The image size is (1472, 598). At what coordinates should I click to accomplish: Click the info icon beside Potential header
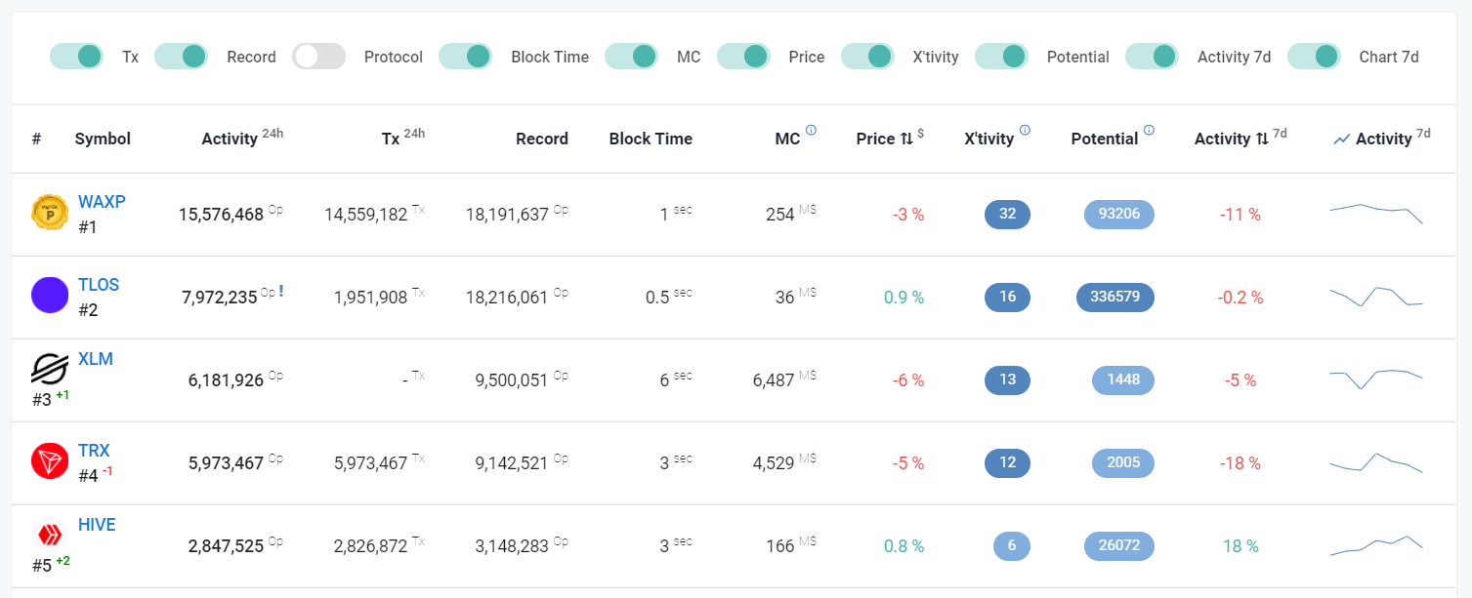click(x=1149, y=131)
